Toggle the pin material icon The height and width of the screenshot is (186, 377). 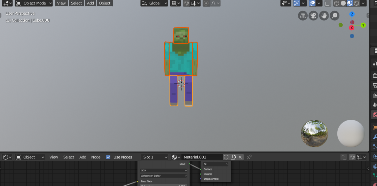[249, 157]
